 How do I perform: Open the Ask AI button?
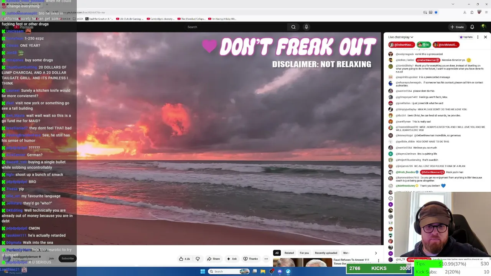(232, 259)
